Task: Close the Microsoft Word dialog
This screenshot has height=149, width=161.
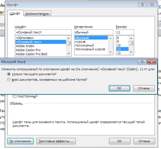Action: (152, 62)
